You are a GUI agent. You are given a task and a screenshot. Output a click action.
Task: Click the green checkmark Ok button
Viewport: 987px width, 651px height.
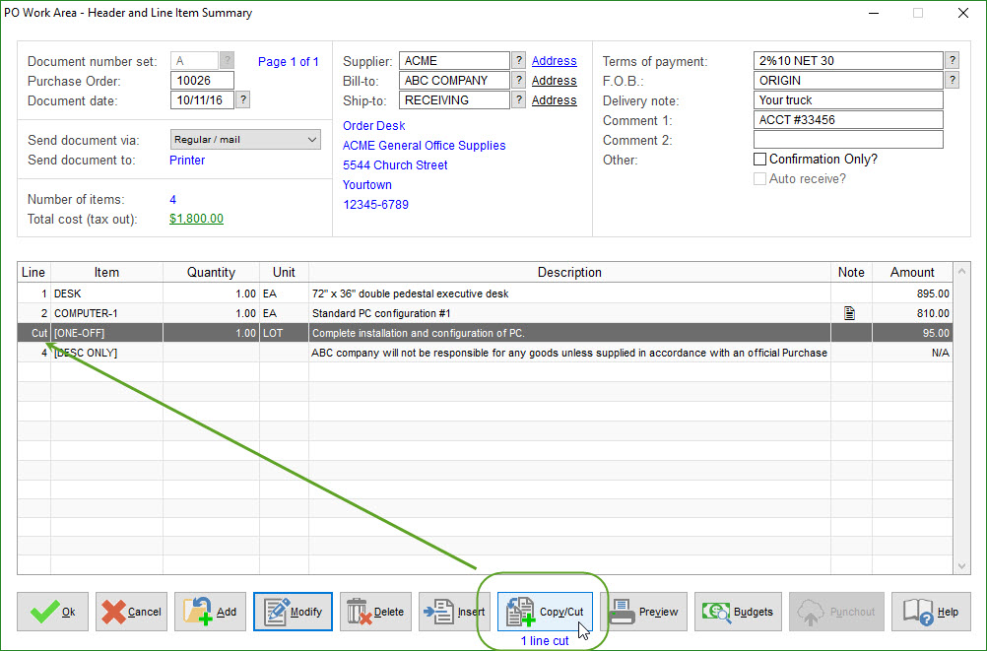coord(53,612)
